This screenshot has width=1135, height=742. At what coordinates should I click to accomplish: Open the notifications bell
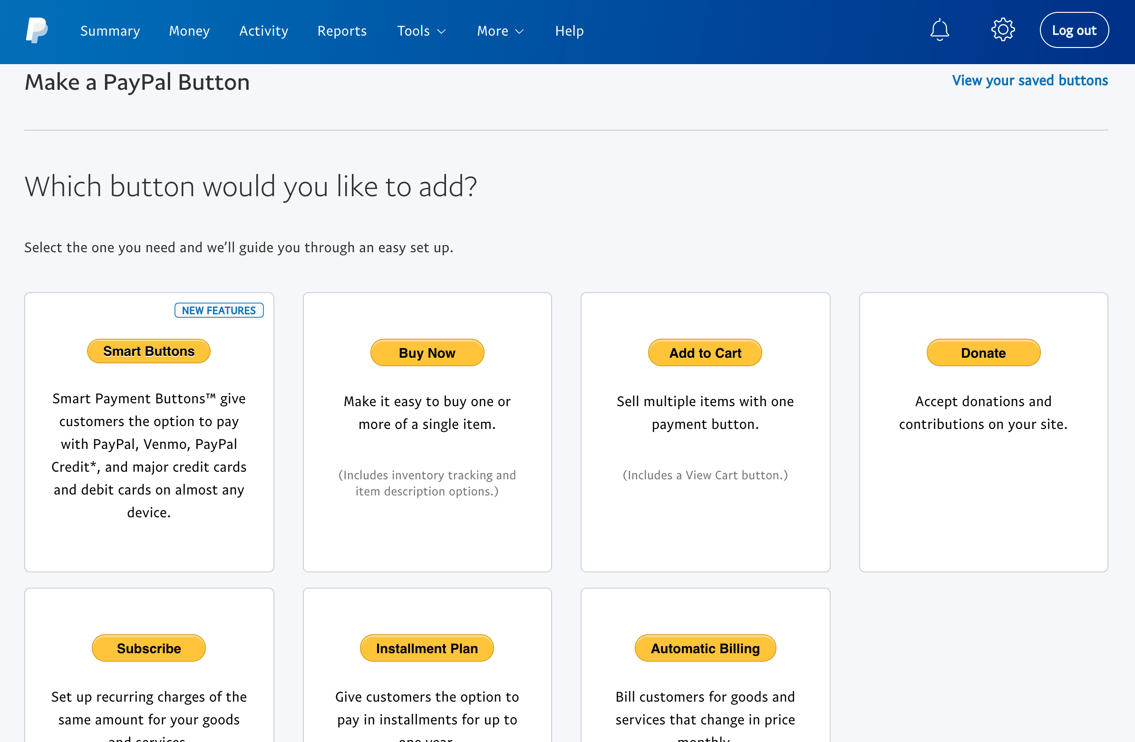[x=940, y=30]
